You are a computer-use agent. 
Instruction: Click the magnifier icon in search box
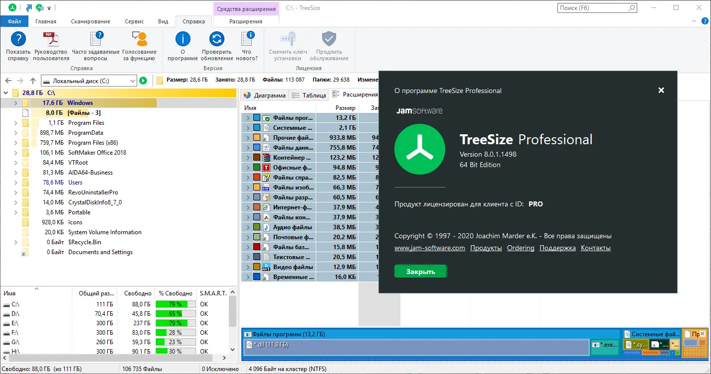631,8
